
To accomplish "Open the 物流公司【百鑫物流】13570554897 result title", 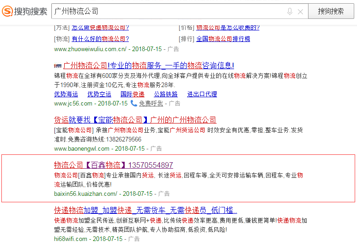I will [x=114, y=165].
